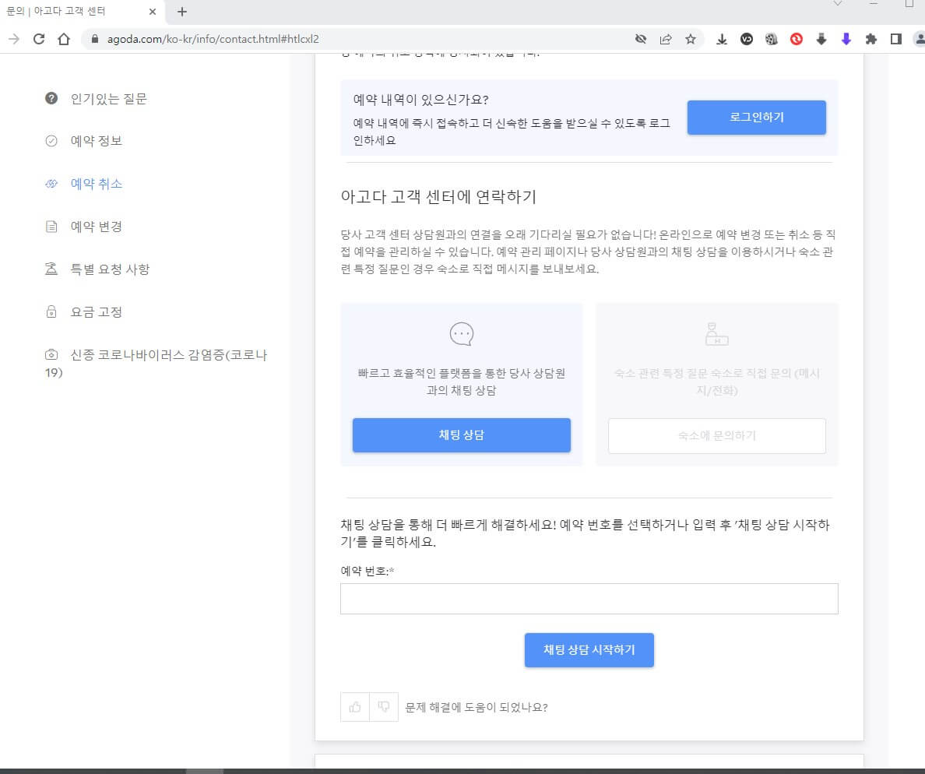This screenshot has width=925, height=774.
Task: Click the thumbs down feedback icon
Action: tap(383, 707)
